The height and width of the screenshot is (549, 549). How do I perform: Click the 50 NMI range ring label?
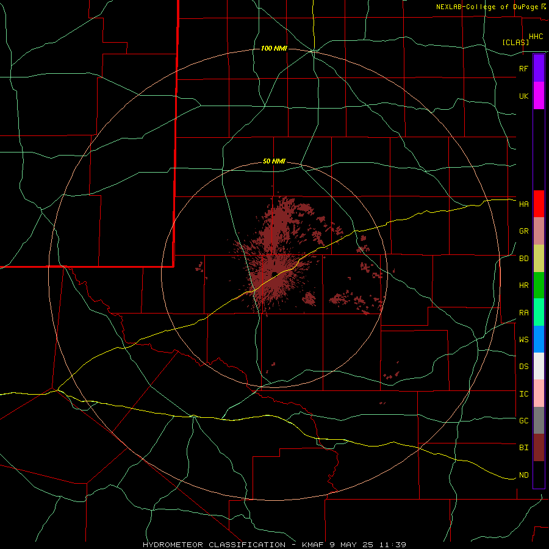274,162
